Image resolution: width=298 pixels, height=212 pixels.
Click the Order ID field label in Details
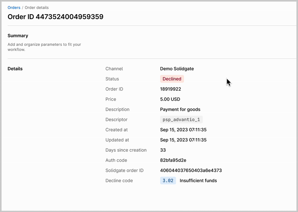tap(114, 89)
